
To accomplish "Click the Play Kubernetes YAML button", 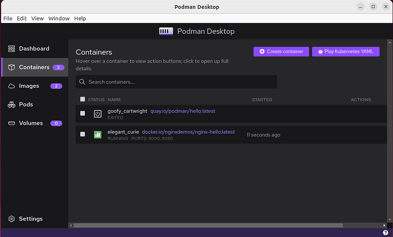I will click(x=346, y=52).
